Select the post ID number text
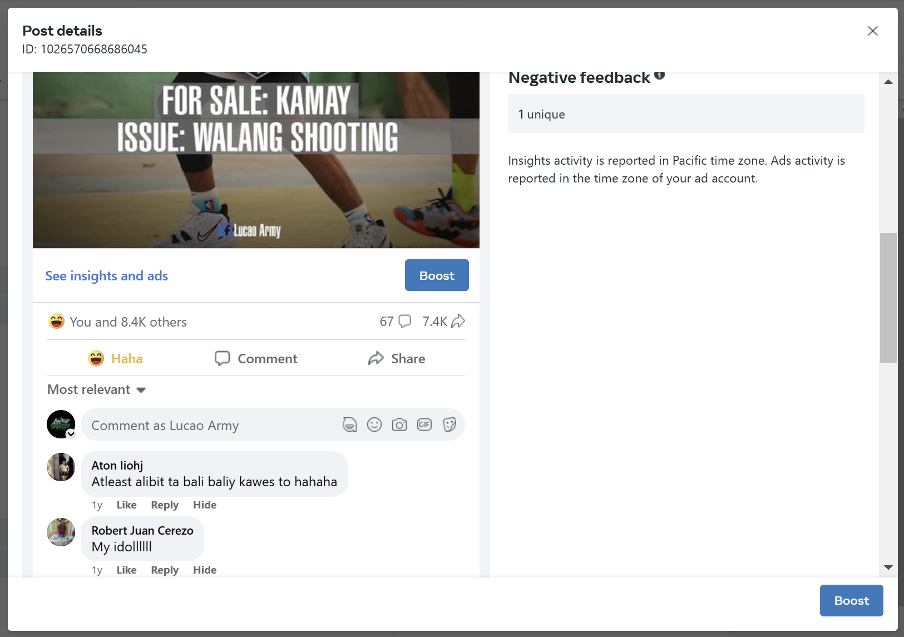 (x=93, y=50)
